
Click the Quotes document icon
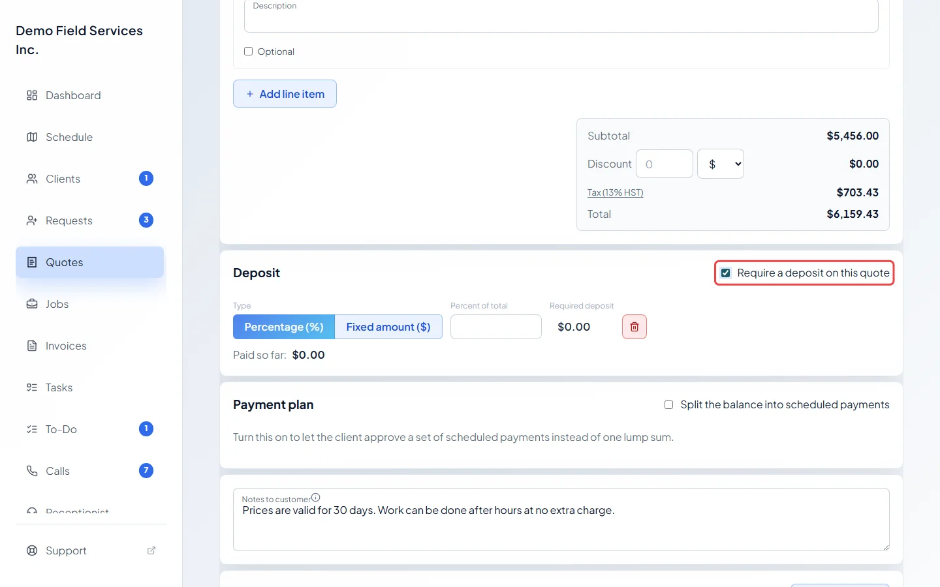point(32,262)
